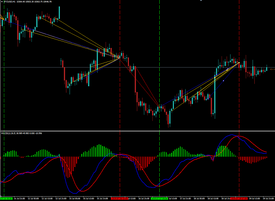This screenshot has height=201, width=275.
Task: Select the red dashed vertical line near 16 Jul
Action: coord(120,98)
